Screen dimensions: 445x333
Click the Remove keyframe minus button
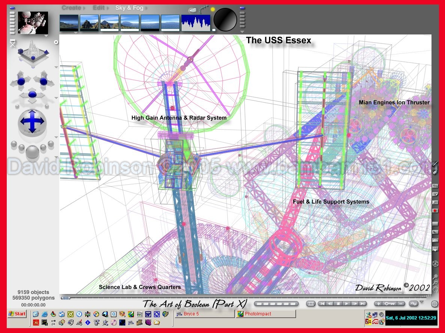click(x=400, y=303)
